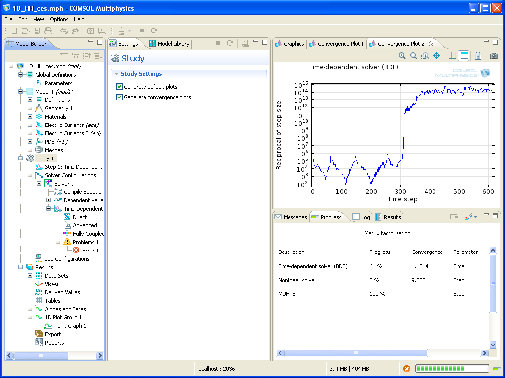505x378 pixels.
Task: Click the Parameters Pi icon in the tree
Action: [39, 83]
